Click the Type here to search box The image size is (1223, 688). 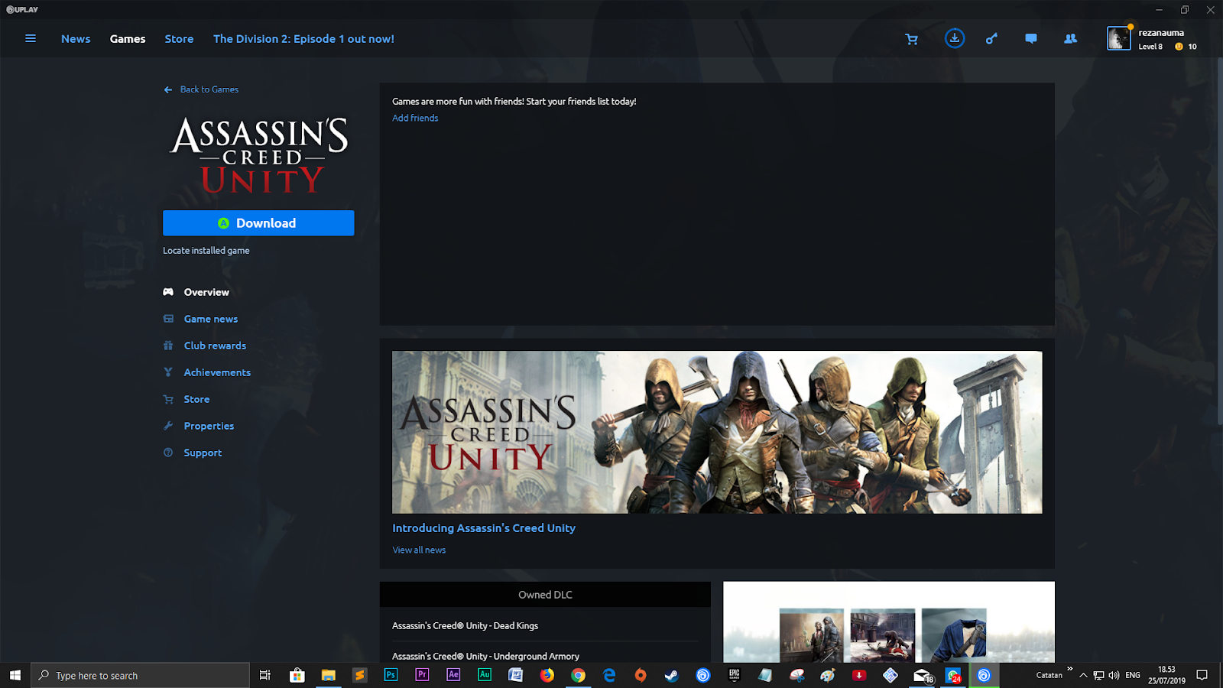click(x=140, y=675)
